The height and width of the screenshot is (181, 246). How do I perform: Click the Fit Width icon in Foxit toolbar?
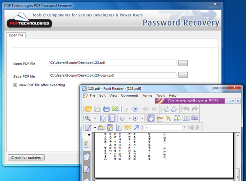[112, 118]
